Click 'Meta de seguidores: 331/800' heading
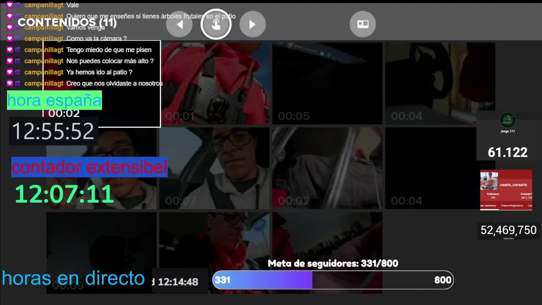 (x=333, y=263)
